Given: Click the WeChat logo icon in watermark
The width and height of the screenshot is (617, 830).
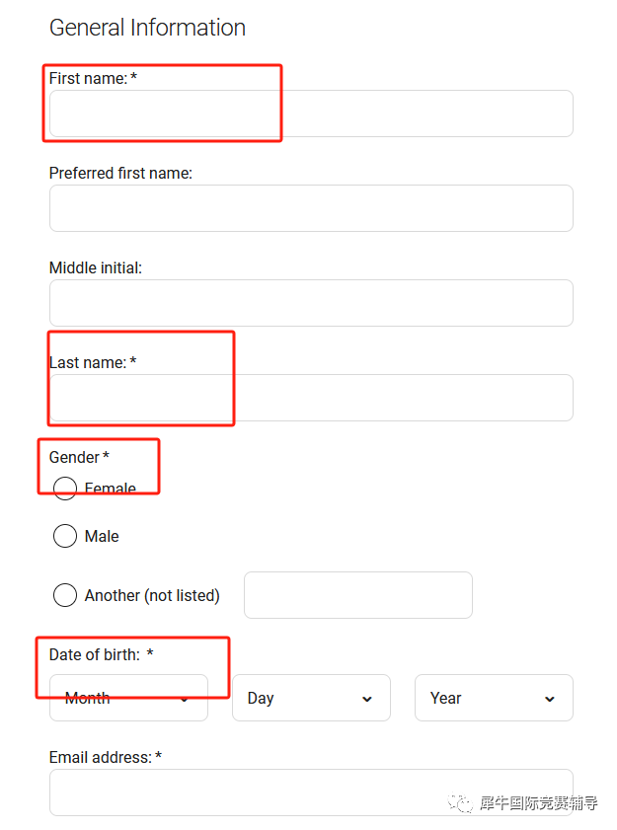Looking at the screenshot, I should click(461, 803).
